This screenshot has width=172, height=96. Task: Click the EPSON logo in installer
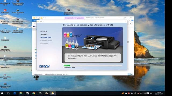44,66
